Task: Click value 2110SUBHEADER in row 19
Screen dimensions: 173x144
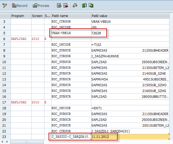Action: click(155, 114)
